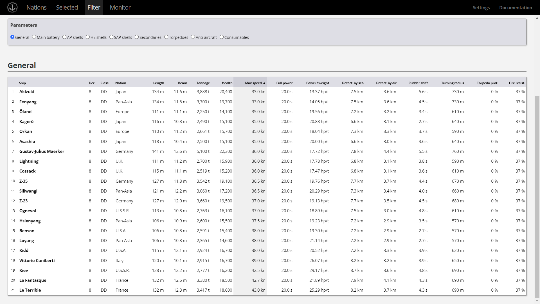Select the General radio button
Screen dimensions: 540x304
pyautogui.click(x=12, y=37)
